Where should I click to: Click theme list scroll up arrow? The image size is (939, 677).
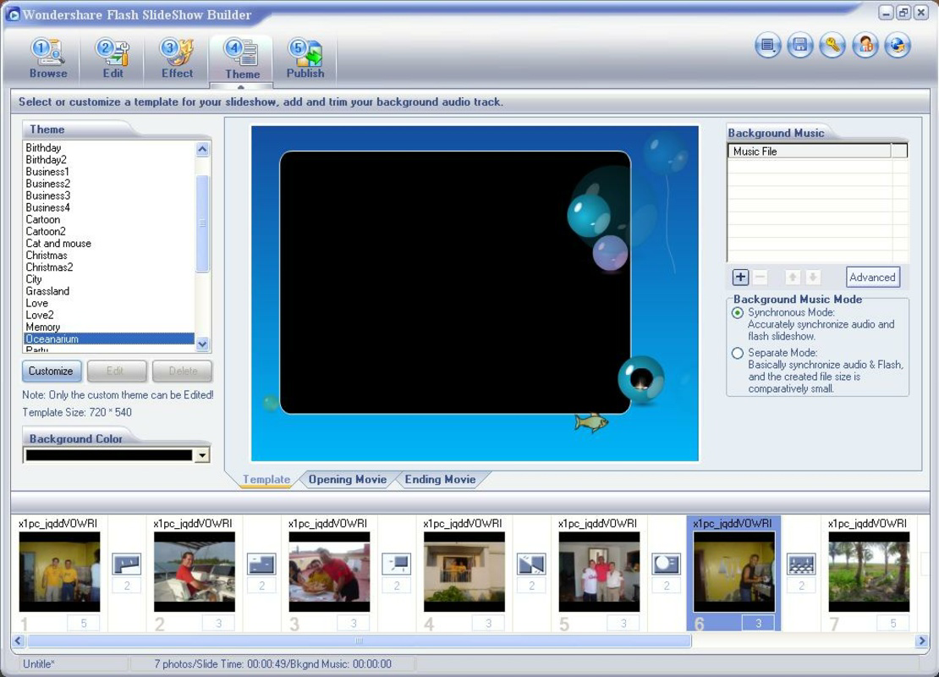[202, 149]
